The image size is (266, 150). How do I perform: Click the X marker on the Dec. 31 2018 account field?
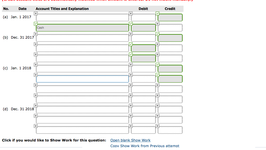click(36, 106)
